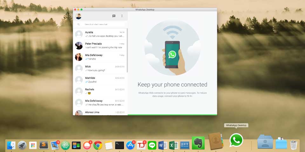This screenshot has height=152, width=305.
Task: Click the search or start new chat field
Action: [x=100, y=24]
